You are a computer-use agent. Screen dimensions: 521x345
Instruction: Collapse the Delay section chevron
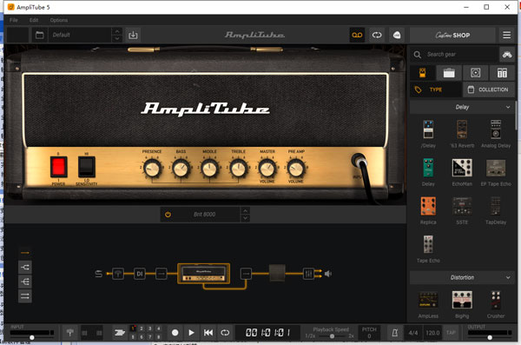[508, 107]
